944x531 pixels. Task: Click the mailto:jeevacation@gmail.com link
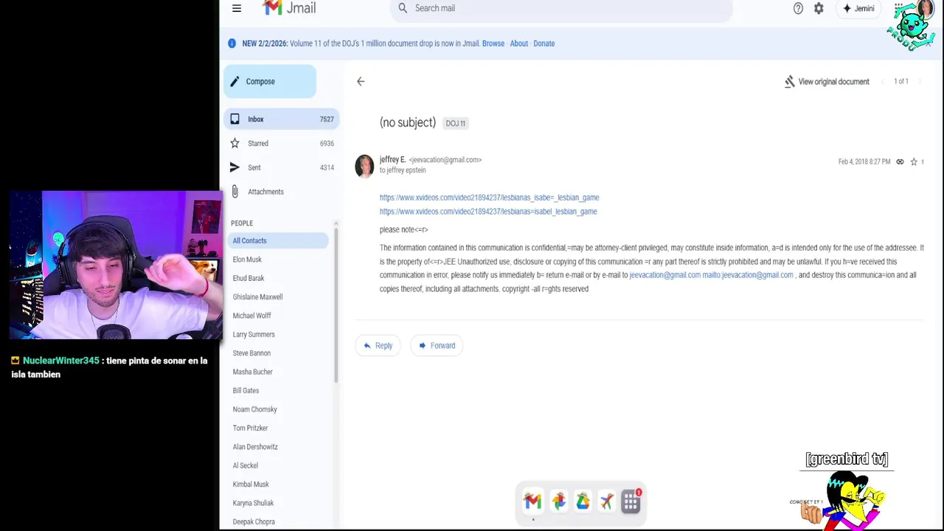click(x=748, y=275)
